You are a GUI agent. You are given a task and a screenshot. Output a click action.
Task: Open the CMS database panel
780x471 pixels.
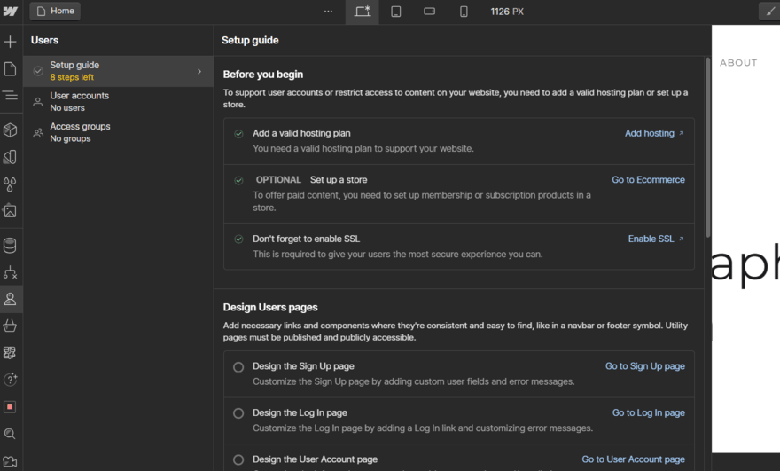pos(10,246)
